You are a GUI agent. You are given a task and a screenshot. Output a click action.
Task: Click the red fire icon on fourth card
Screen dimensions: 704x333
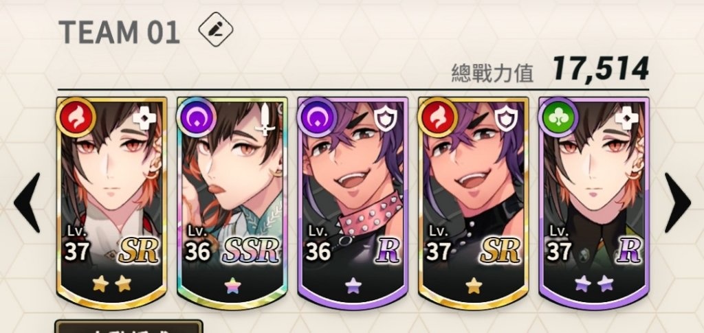[x=437, y=117]
